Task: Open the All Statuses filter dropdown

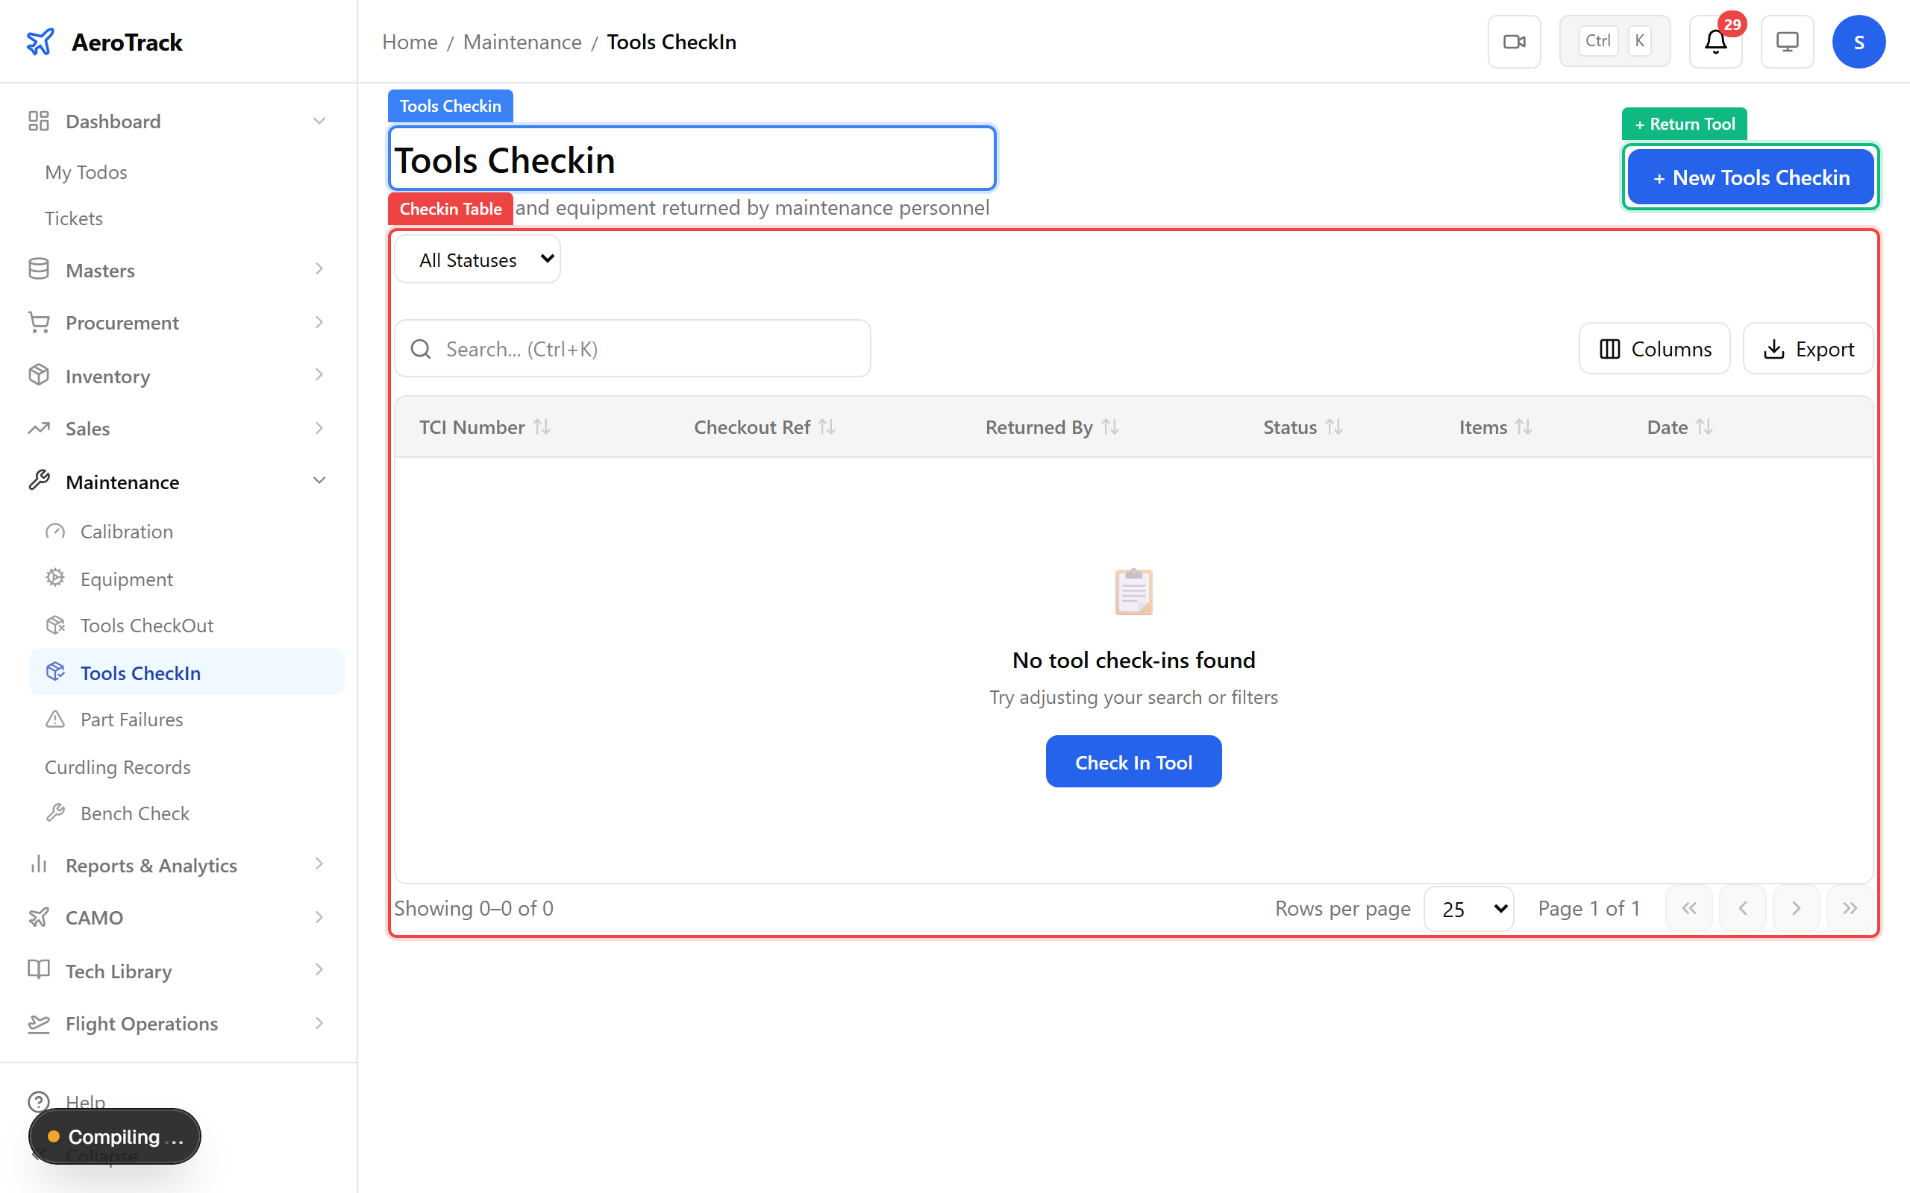Action: (477, 259)
